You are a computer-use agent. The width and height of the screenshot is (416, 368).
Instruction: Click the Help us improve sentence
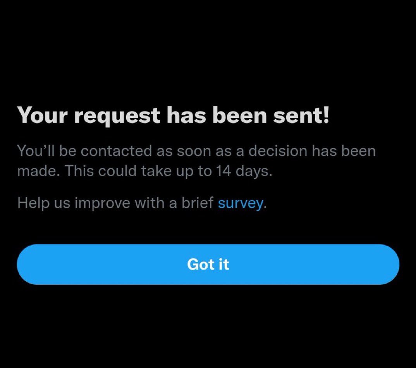click(x=142, y=203)
